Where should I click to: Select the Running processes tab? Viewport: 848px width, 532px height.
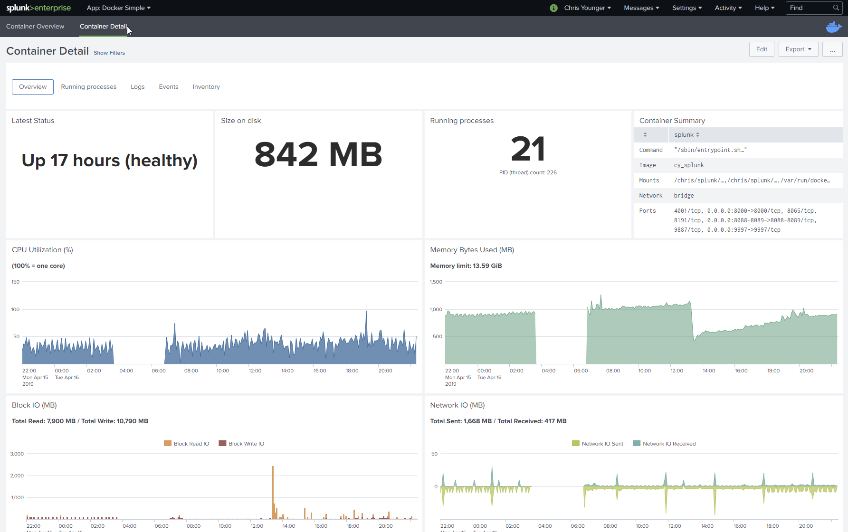coord(89,87)
